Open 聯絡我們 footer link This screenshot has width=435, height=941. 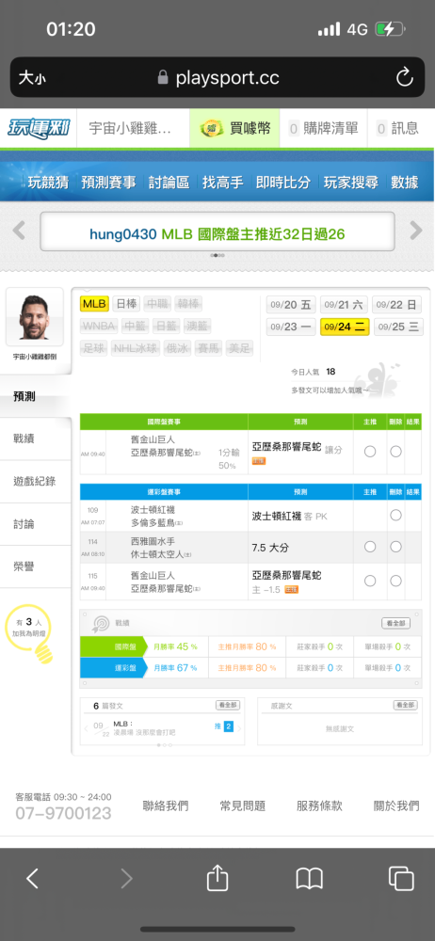[165, 806]
